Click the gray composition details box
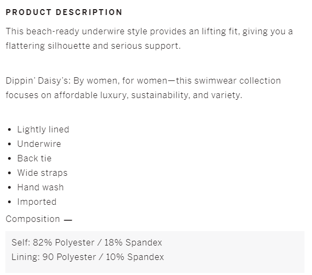 coord(155,252)
